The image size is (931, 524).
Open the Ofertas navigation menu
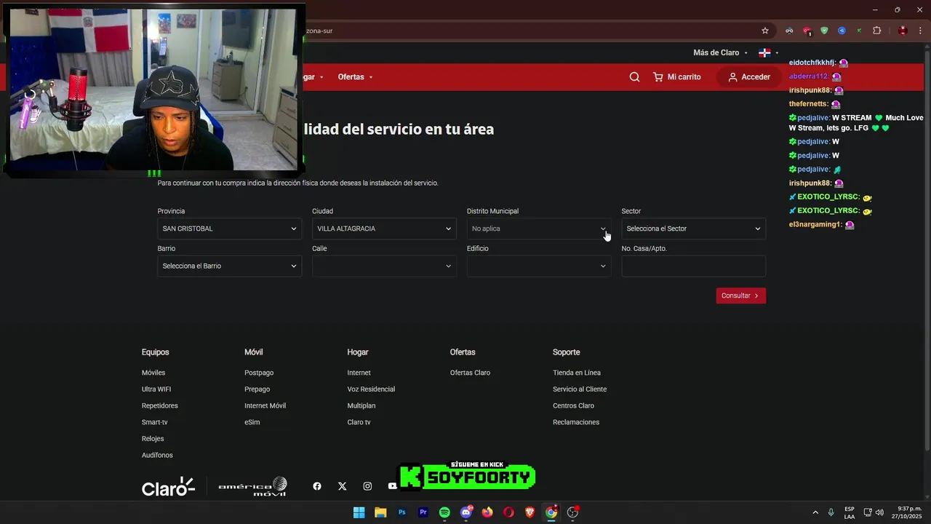(355, 77)
